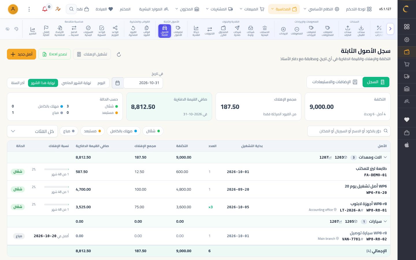Open the لوحة التحكم menu item
The height and width of the screenshot is (260, 416).
pos(359,9)
